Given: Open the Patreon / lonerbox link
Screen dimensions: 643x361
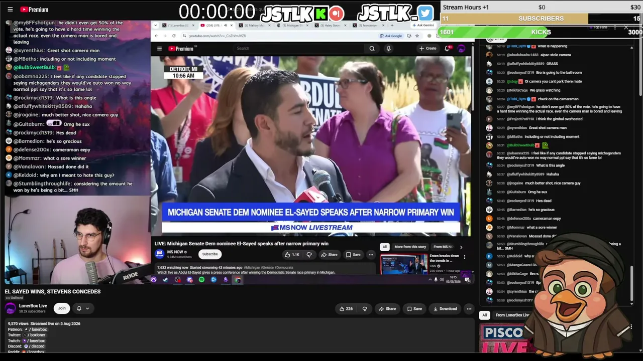Looking at the screenshot, I should click(x=36, y=330).
